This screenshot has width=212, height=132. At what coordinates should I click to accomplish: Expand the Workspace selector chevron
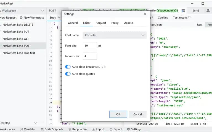(x=43, y=11)
